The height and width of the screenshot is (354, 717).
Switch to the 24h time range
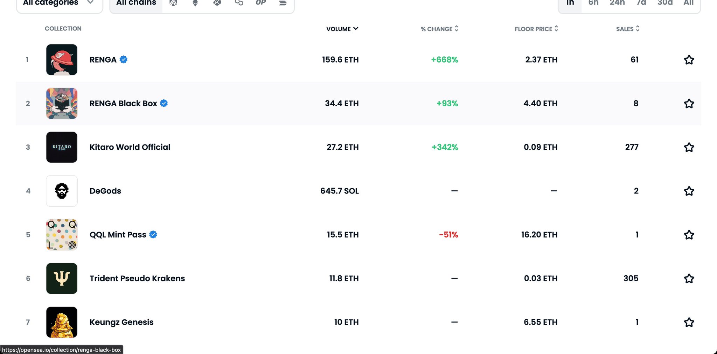coord(617,3)
